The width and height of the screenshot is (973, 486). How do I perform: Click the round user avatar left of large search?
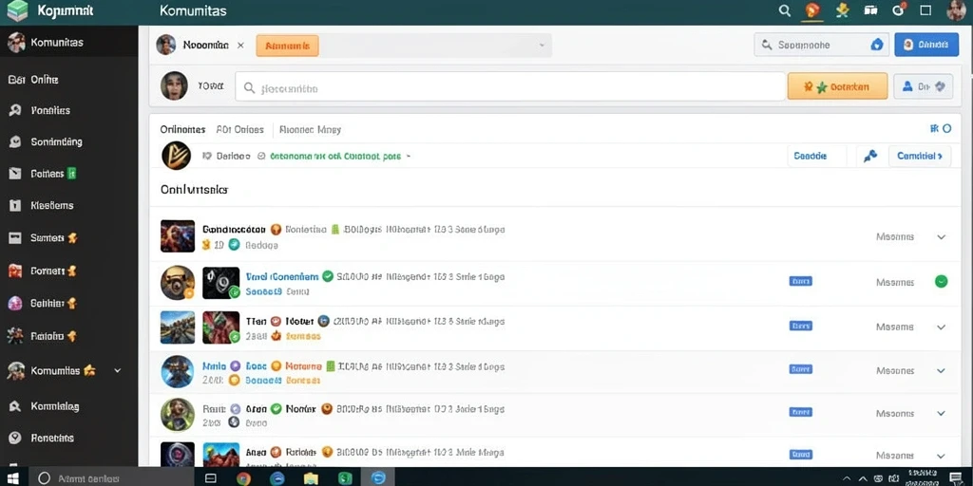click(x=175, y=86)
